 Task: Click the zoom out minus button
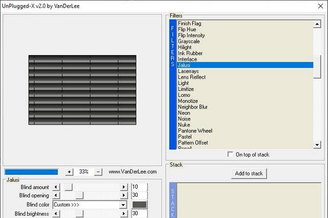(98, 172)
